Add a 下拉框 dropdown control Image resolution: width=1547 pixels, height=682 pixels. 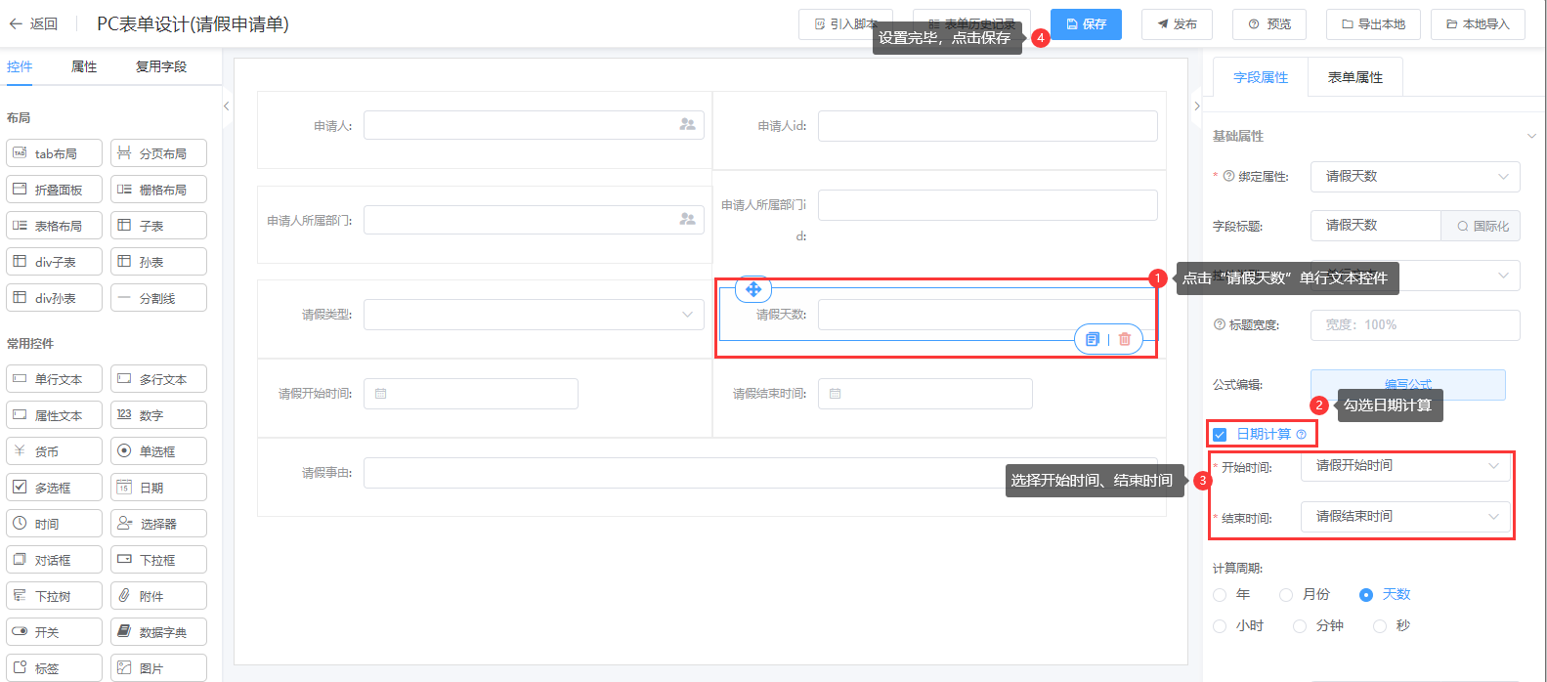158,560
